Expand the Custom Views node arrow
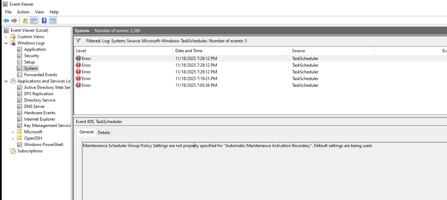 pyautogui.click(x=6, y=37)
